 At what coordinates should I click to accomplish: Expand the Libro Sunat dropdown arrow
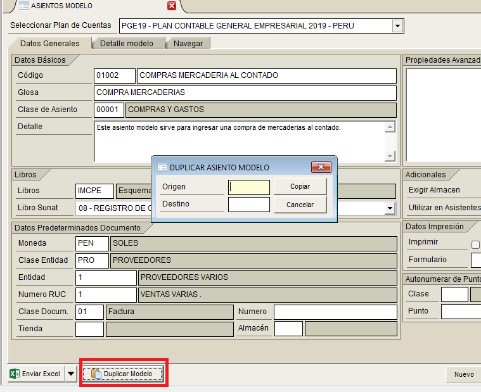point(390,208)
